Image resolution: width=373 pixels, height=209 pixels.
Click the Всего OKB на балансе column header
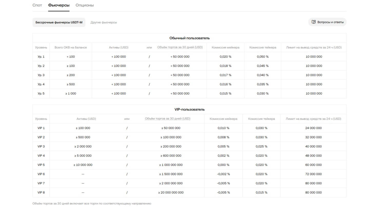click(x=71, y=47)
